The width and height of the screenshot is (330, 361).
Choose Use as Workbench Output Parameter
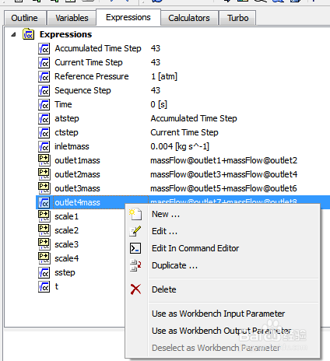point(223,331)
